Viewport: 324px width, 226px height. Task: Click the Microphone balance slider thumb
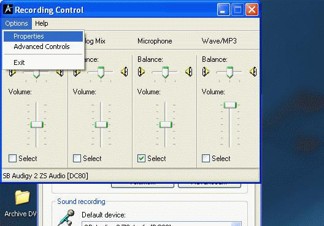pos(165,72)
